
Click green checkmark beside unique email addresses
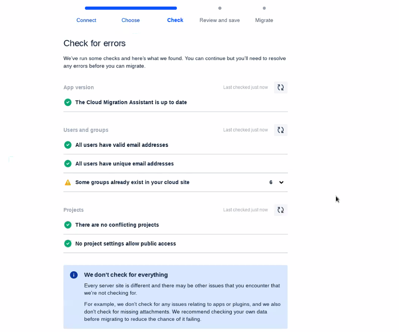tap(67, 164)
